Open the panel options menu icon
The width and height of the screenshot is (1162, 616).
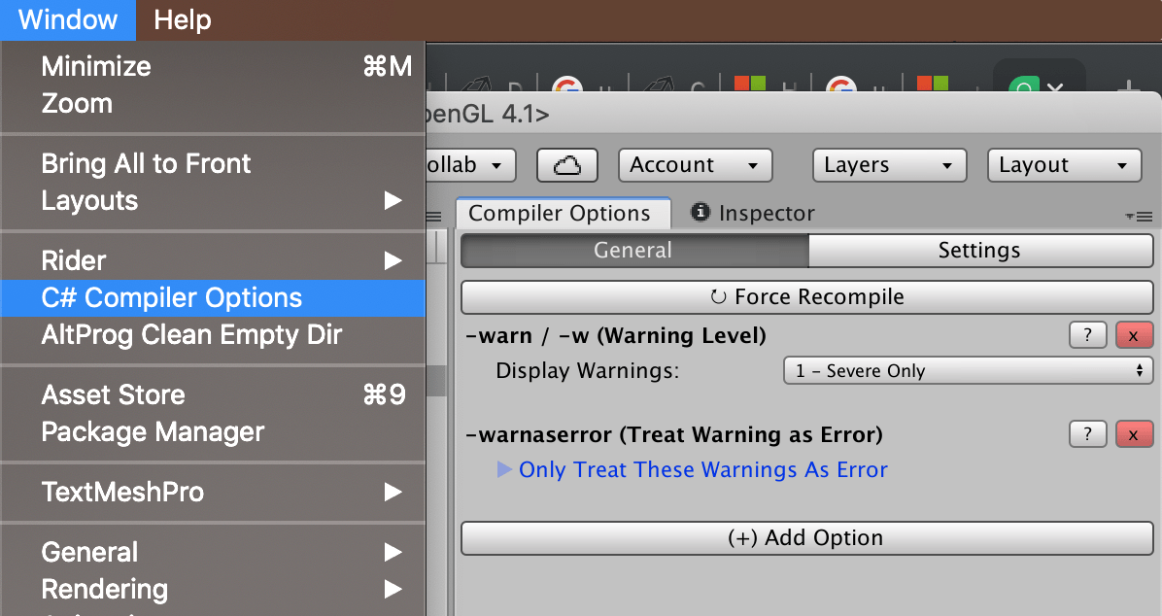[1138, 216]
